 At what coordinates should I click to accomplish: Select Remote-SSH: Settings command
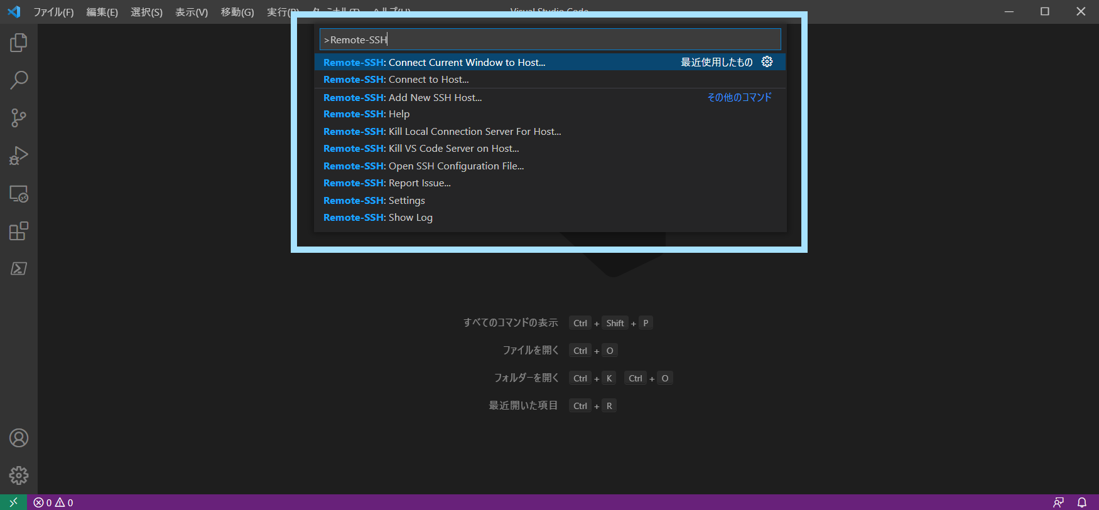click(x=550, y=200)
